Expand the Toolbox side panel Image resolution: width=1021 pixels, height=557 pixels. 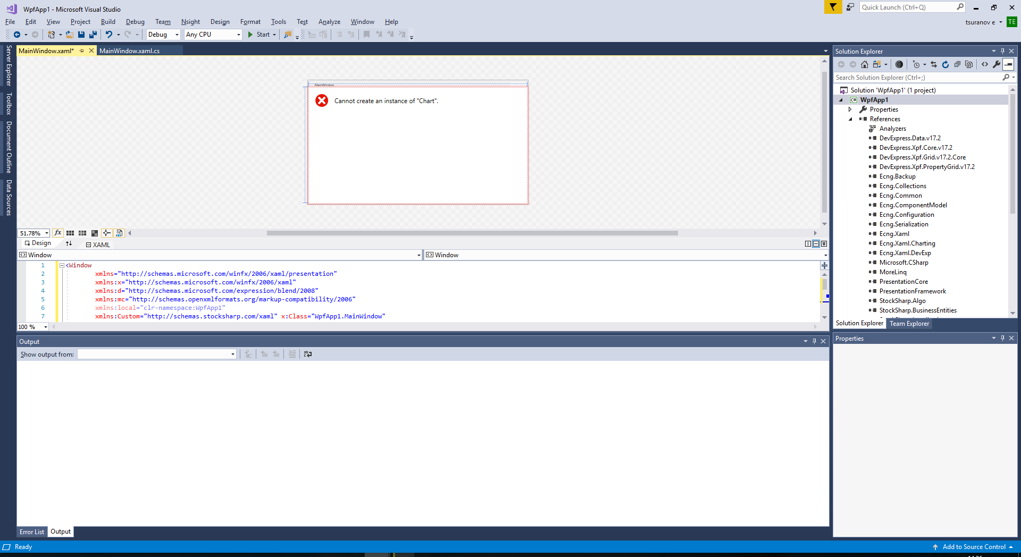(9, 104)
